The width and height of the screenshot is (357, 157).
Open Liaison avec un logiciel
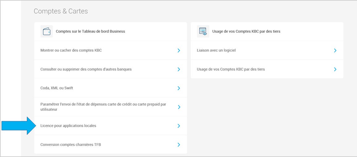[x=267, y=51]
